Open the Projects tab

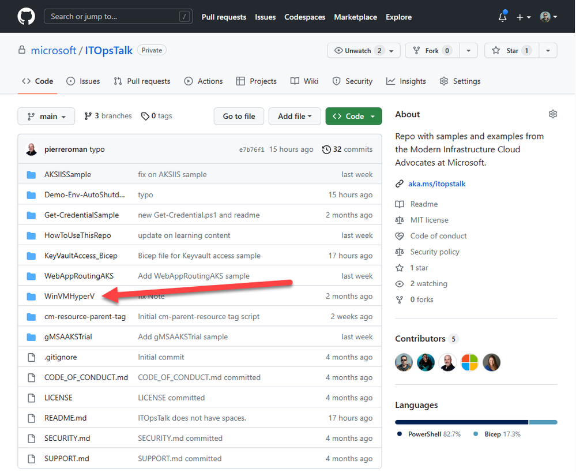(257, 81)
